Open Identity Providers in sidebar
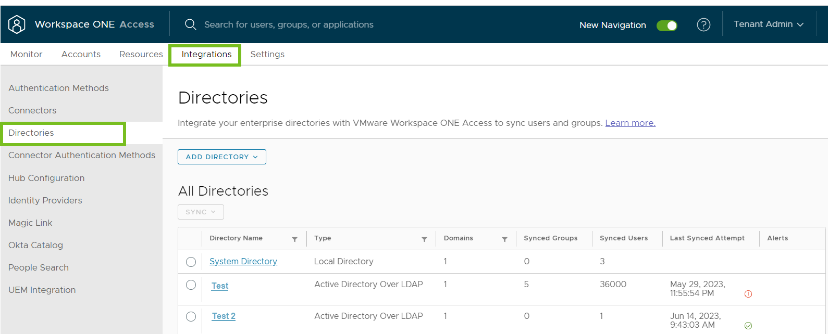Viewport: 828px width, 334px height. [45, 200]
